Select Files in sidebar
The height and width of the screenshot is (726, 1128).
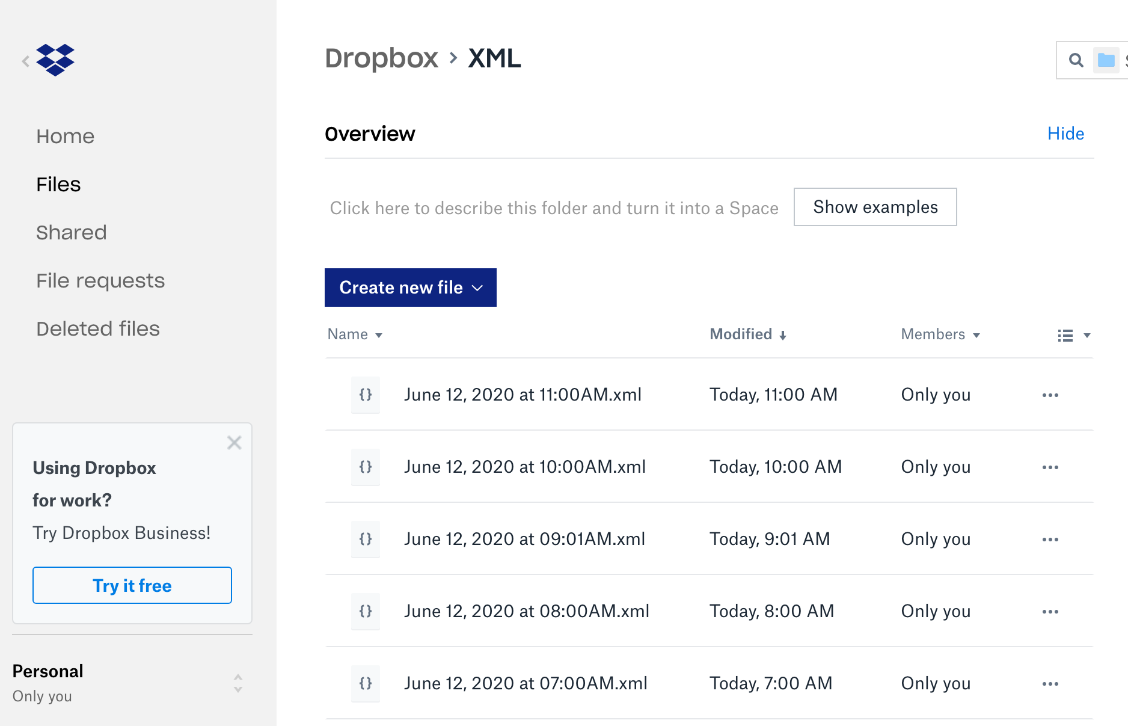58,184
